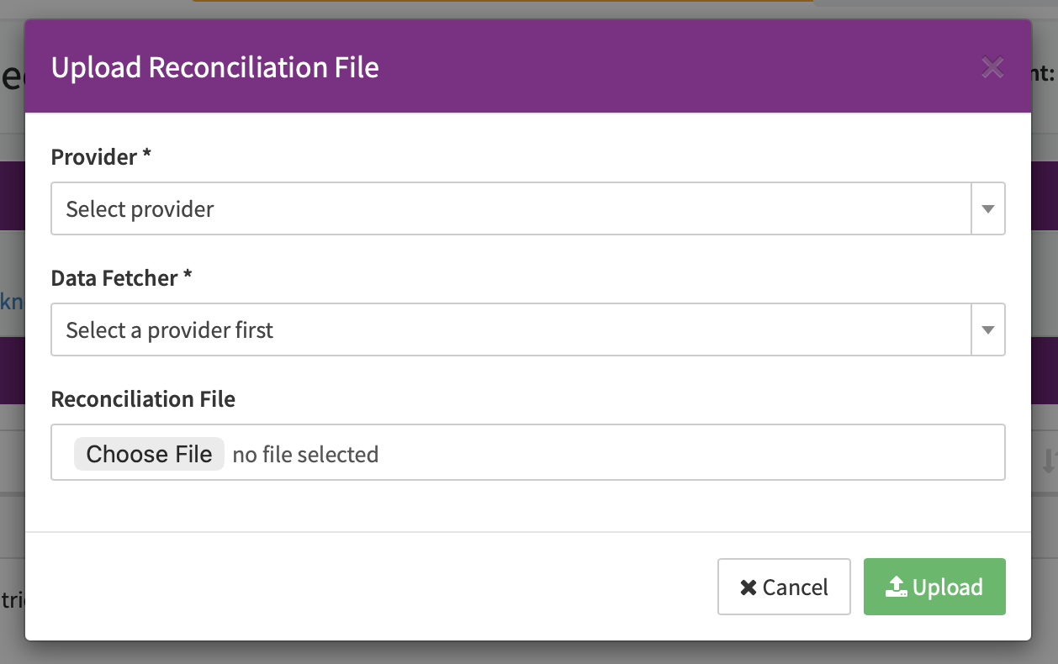
Task: Click the 'no file selected' text
Action: 305,455
